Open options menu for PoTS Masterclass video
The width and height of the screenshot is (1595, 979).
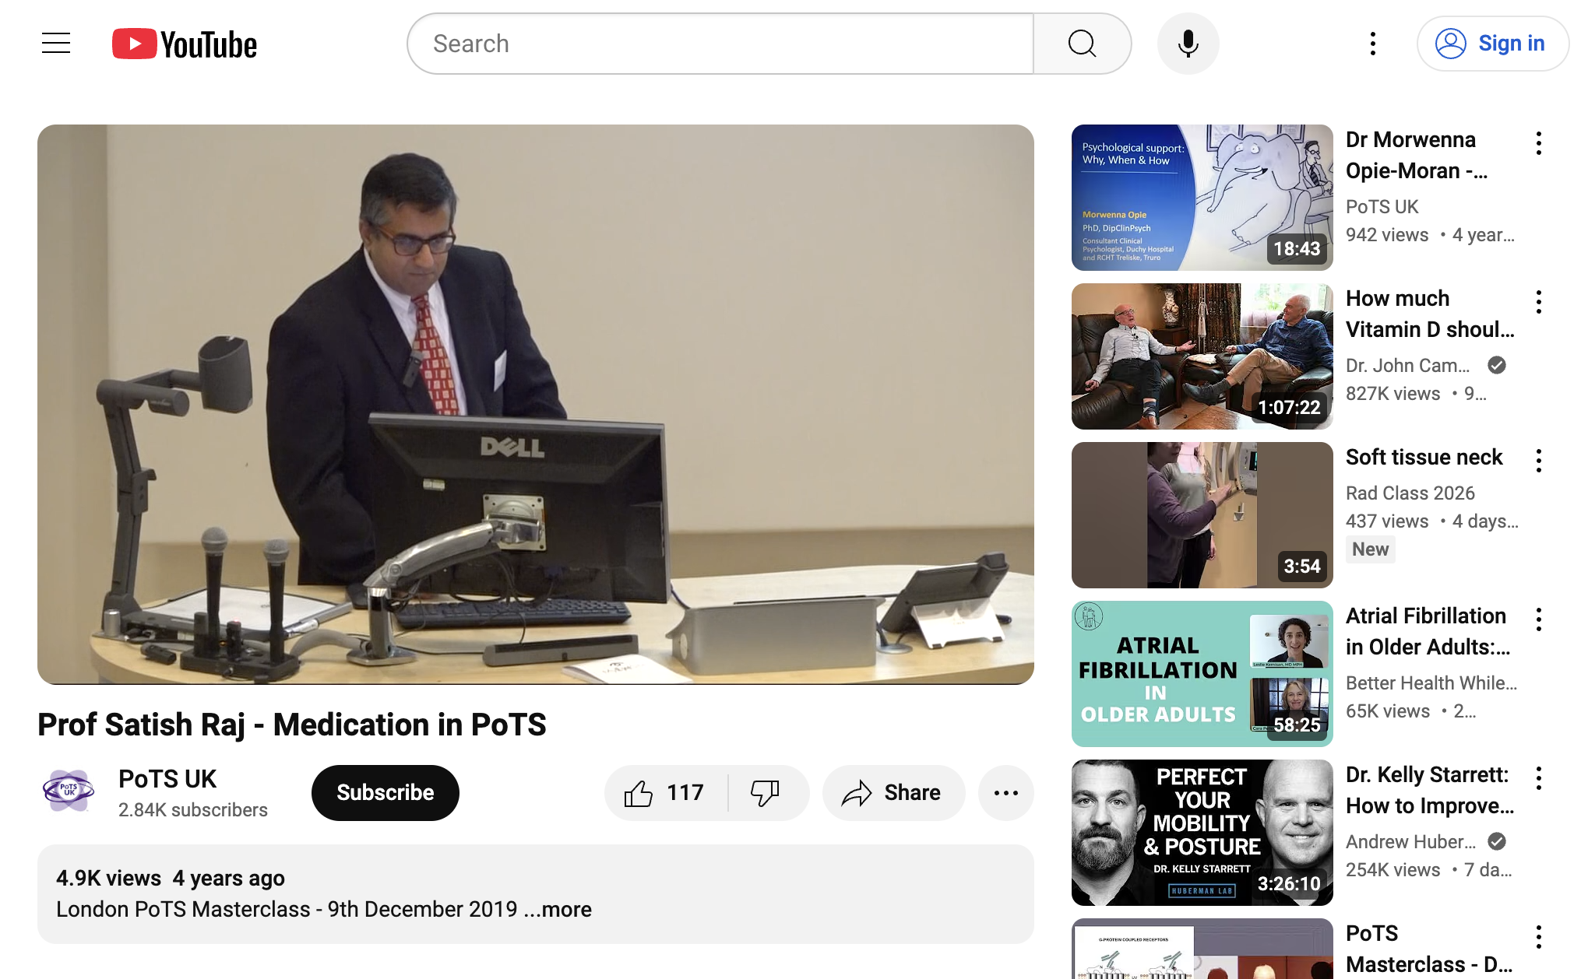[x=1539, y=937]
